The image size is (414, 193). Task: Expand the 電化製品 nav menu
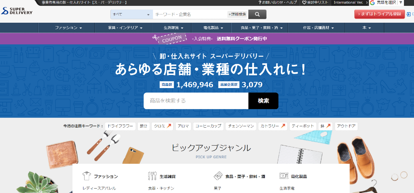coord(213,28)
